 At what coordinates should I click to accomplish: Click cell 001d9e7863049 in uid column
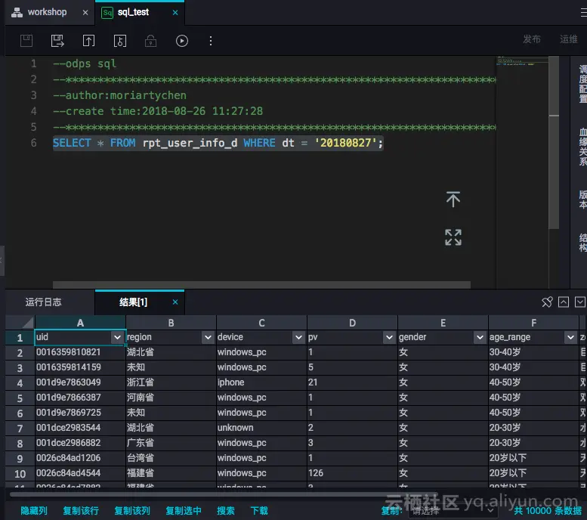point(80,382)
